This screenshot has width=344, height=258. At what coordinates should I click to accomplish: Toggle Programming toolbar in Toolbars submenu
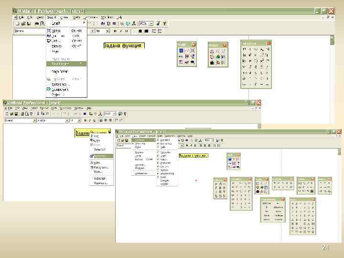point(167,173)
